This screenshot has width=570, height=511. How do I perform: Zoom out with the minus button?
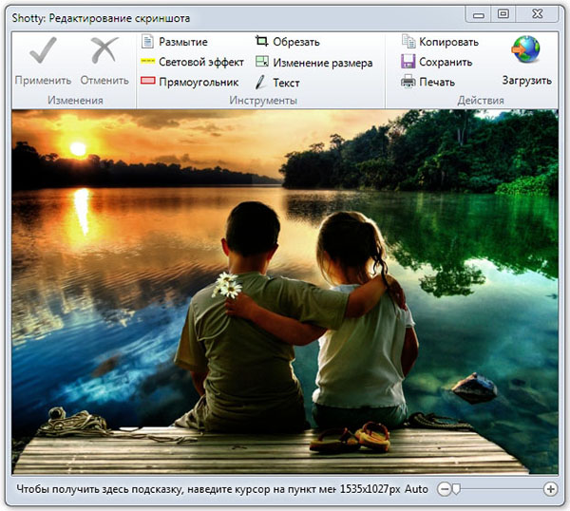tap(444, 489)
